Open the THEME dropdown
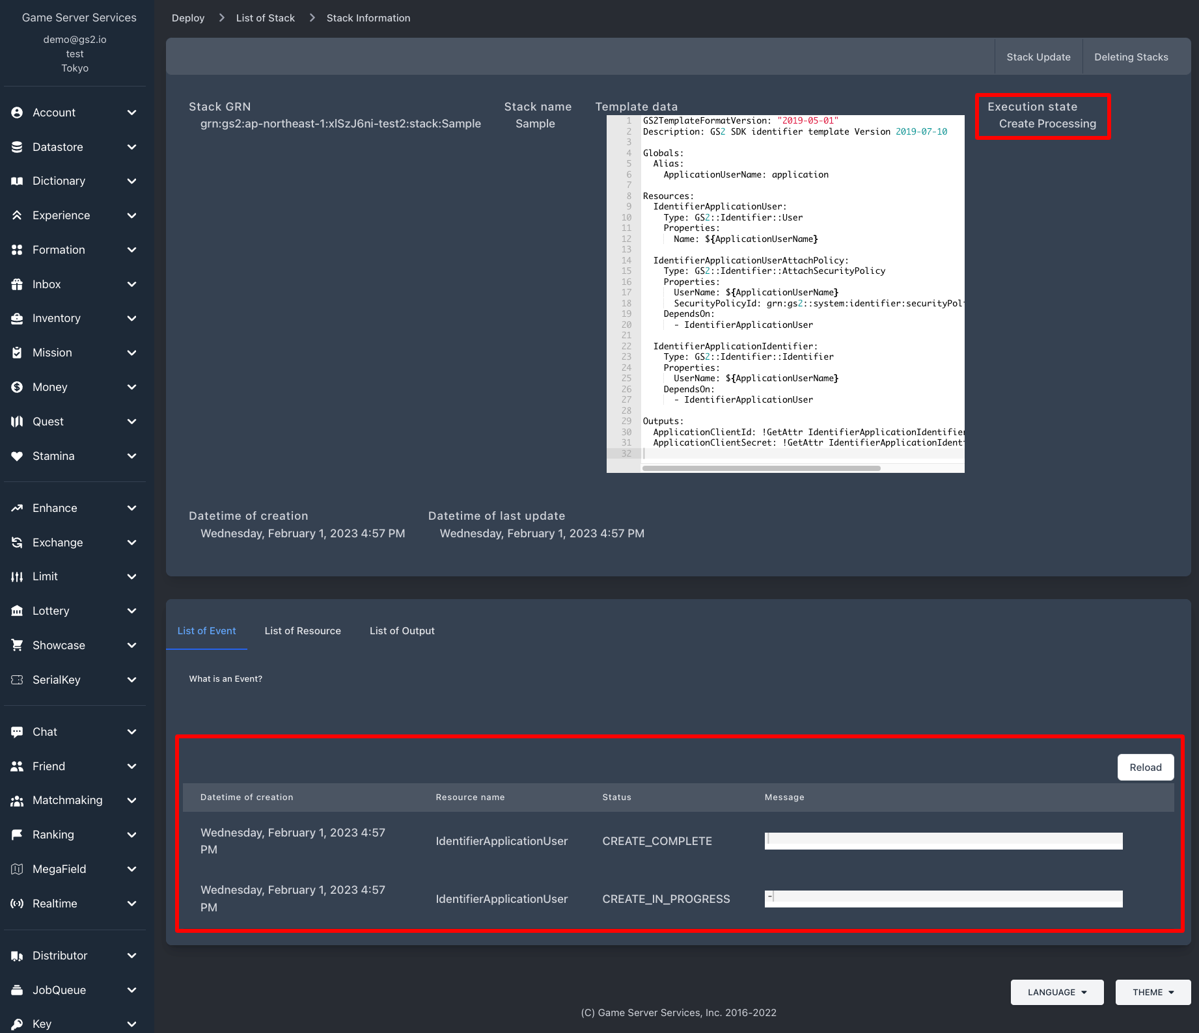 pyautogui.click(x=1153, y=992)
